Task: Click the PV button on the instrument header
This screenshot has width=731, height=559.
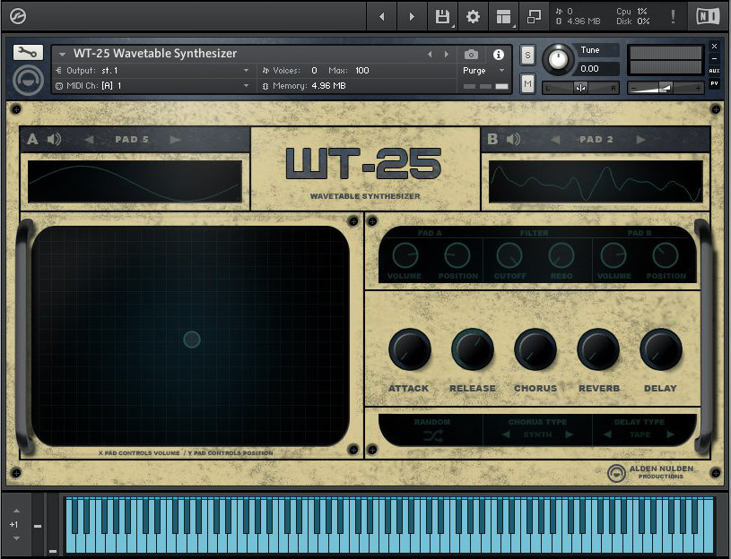Action: 713,84
